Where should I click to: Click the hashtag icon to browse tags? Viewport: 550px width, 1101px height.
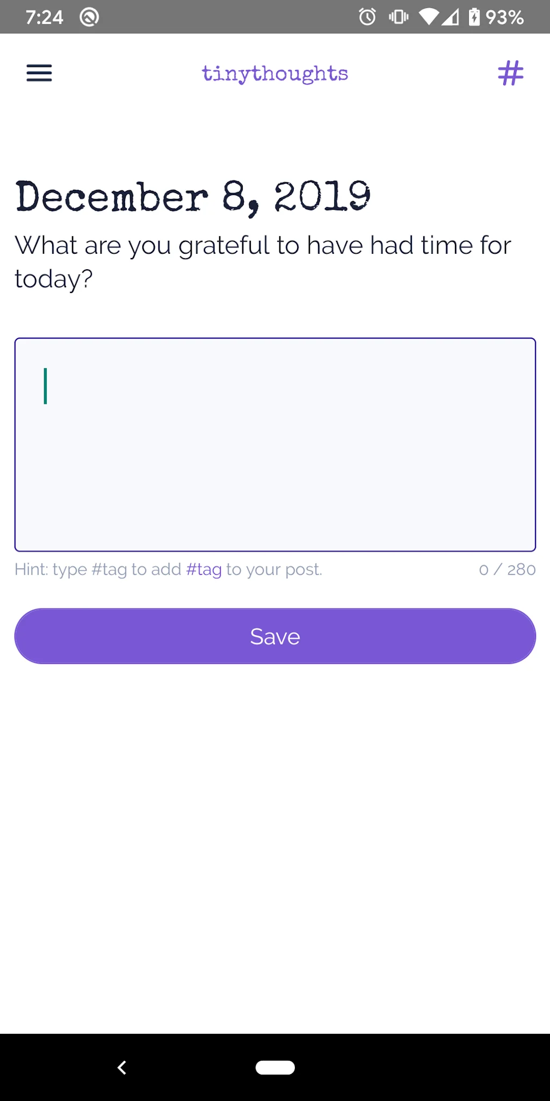tap(510, 73)
